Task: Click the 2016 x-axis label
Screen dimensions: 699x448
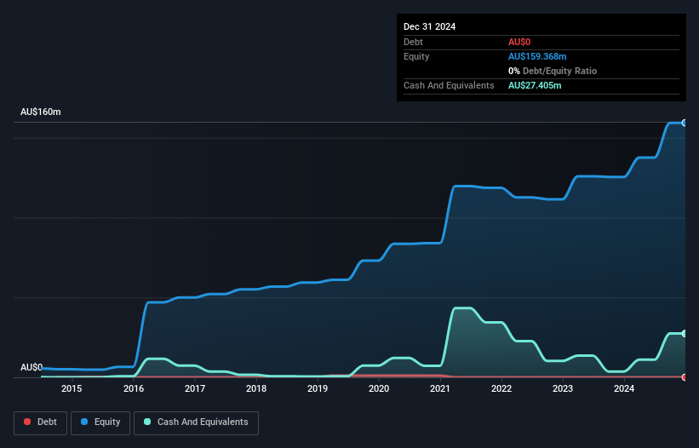Action: pos(134,388)
